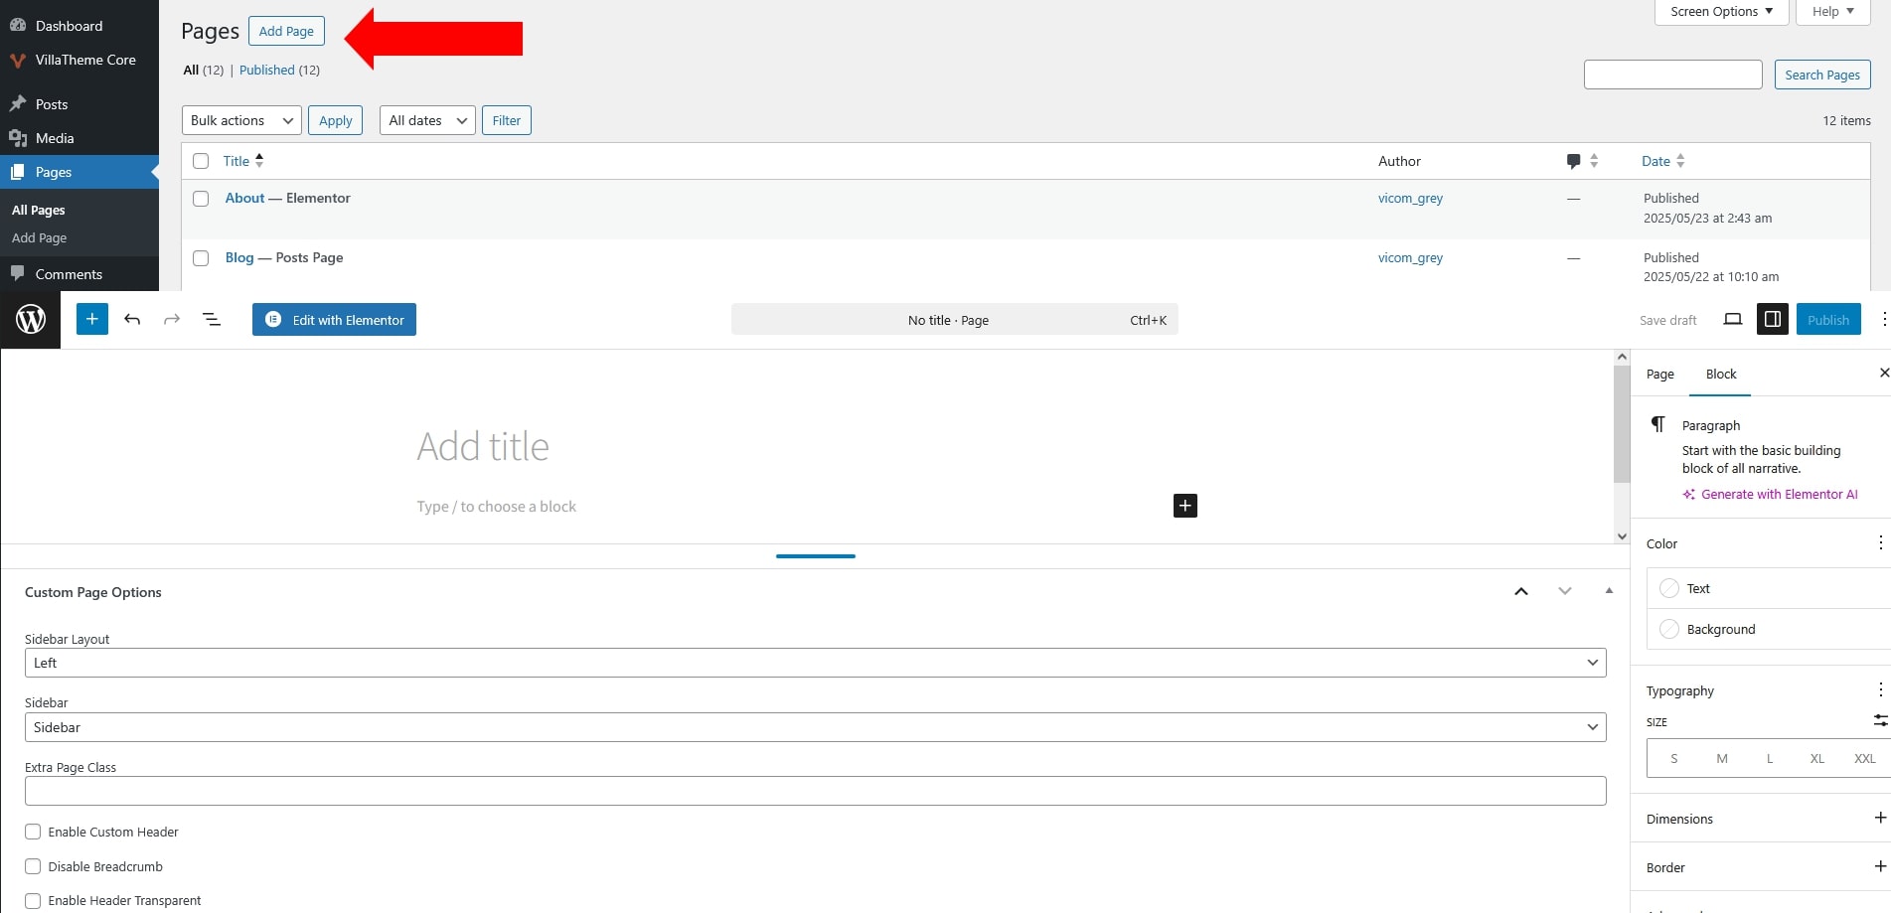Open the Bulk actions dropdown
1891x913 pixels.
point(242,120)
